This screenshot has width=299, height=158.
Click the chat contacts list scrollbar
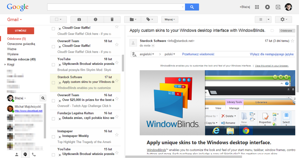tap(45, 121)
